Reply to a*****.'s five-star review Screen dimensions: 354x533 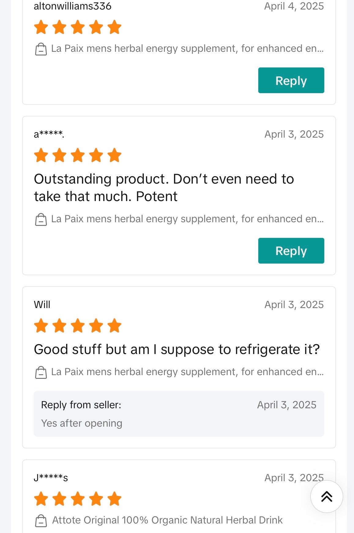291,251
